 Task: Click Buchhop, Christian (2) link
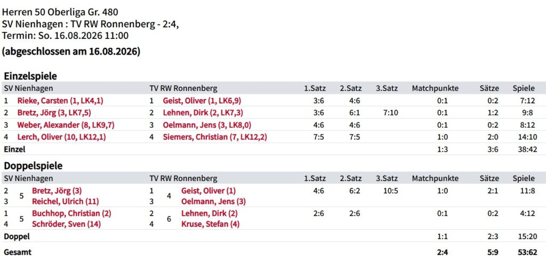pyautogui.click(x=71, y=213)
